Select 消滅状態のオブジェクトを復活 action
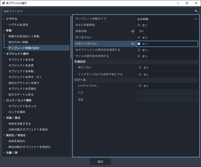This screenshot has height=167, width=201. pyautogui.click(x=28, y=130)
